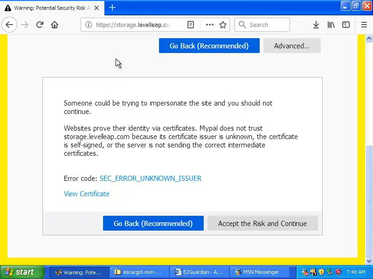Open the Library icon
The height and width of the screenshot is (279, 373).
(331, 25)
